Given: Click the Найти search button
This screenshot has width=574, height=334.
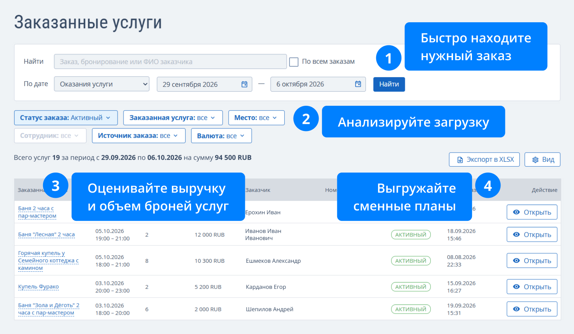Looking at the screenshot, I should coord(389,84).
